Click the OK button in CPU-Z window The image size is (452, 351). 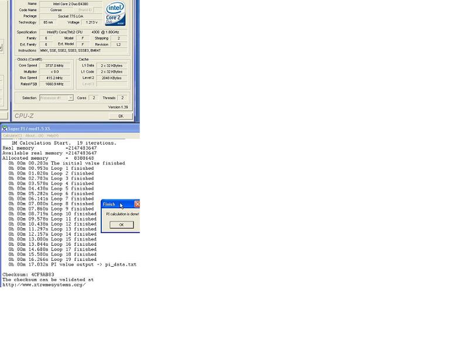tap(121, 116)
